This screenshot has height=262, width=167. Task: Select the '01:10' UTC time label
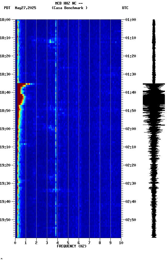pyautogui.click(x=131, y=38)
